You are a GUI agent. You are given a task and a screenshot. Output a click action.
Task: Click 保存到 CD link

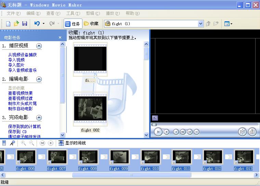click(x=17, y=131)
